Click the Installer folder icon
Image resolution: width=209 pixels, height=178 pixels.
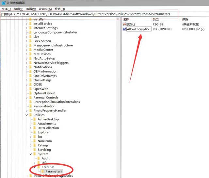[x=30, y=19]
